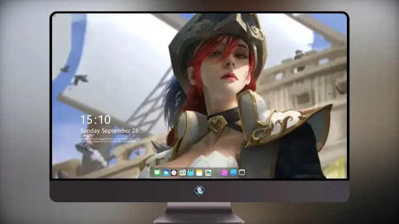Open the green Messages app in dock
The image size is (399, 224).
click(x=157, y=173)
